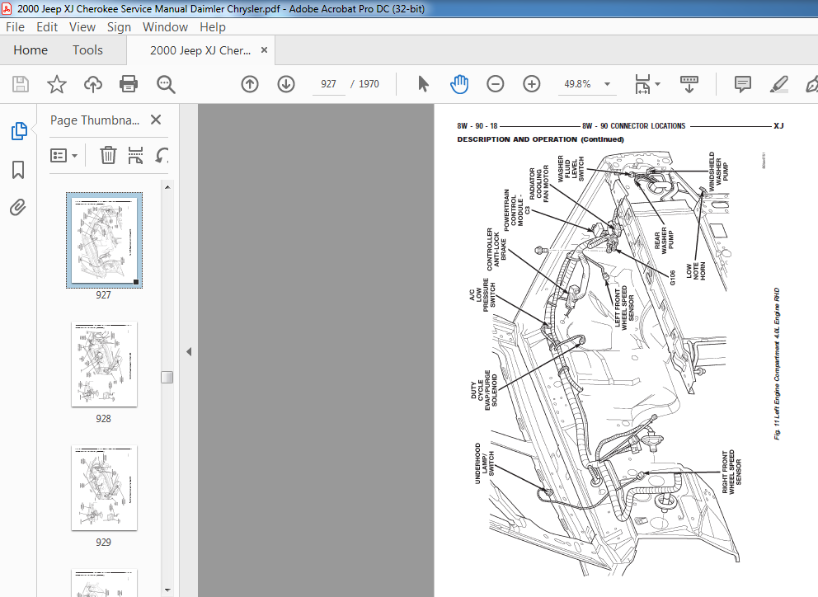Select the 2000 Jeep XJ Cher... document tab
The image size is (818, 597).
(200, 50)
